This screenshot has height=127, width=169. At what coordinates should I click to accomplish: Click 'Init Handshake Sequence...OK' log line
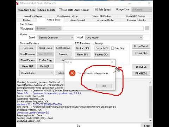[33, 102]
